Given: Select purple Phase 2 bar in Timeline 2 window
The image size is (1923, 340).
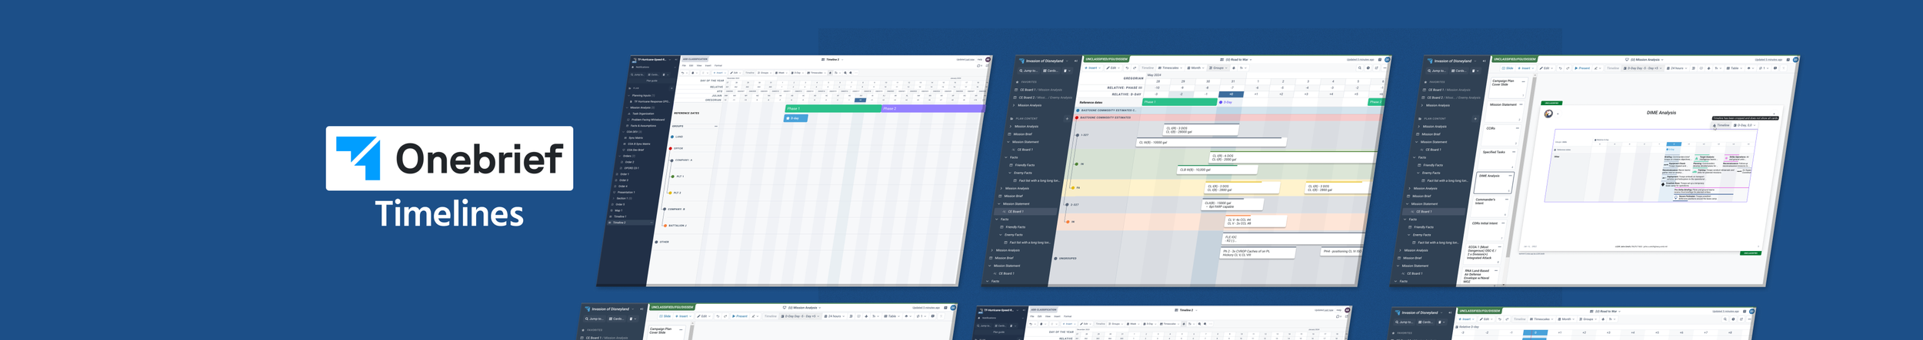Looking at the screenshot, I should 933,108.
